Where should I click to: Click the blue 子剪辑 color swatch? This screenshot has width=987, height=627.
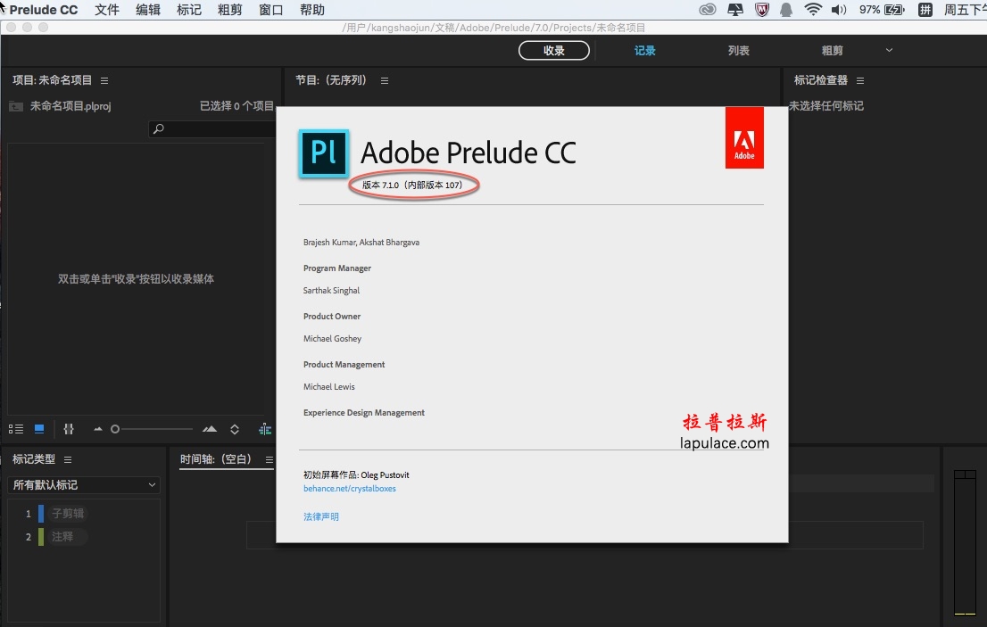coord(41,513)
